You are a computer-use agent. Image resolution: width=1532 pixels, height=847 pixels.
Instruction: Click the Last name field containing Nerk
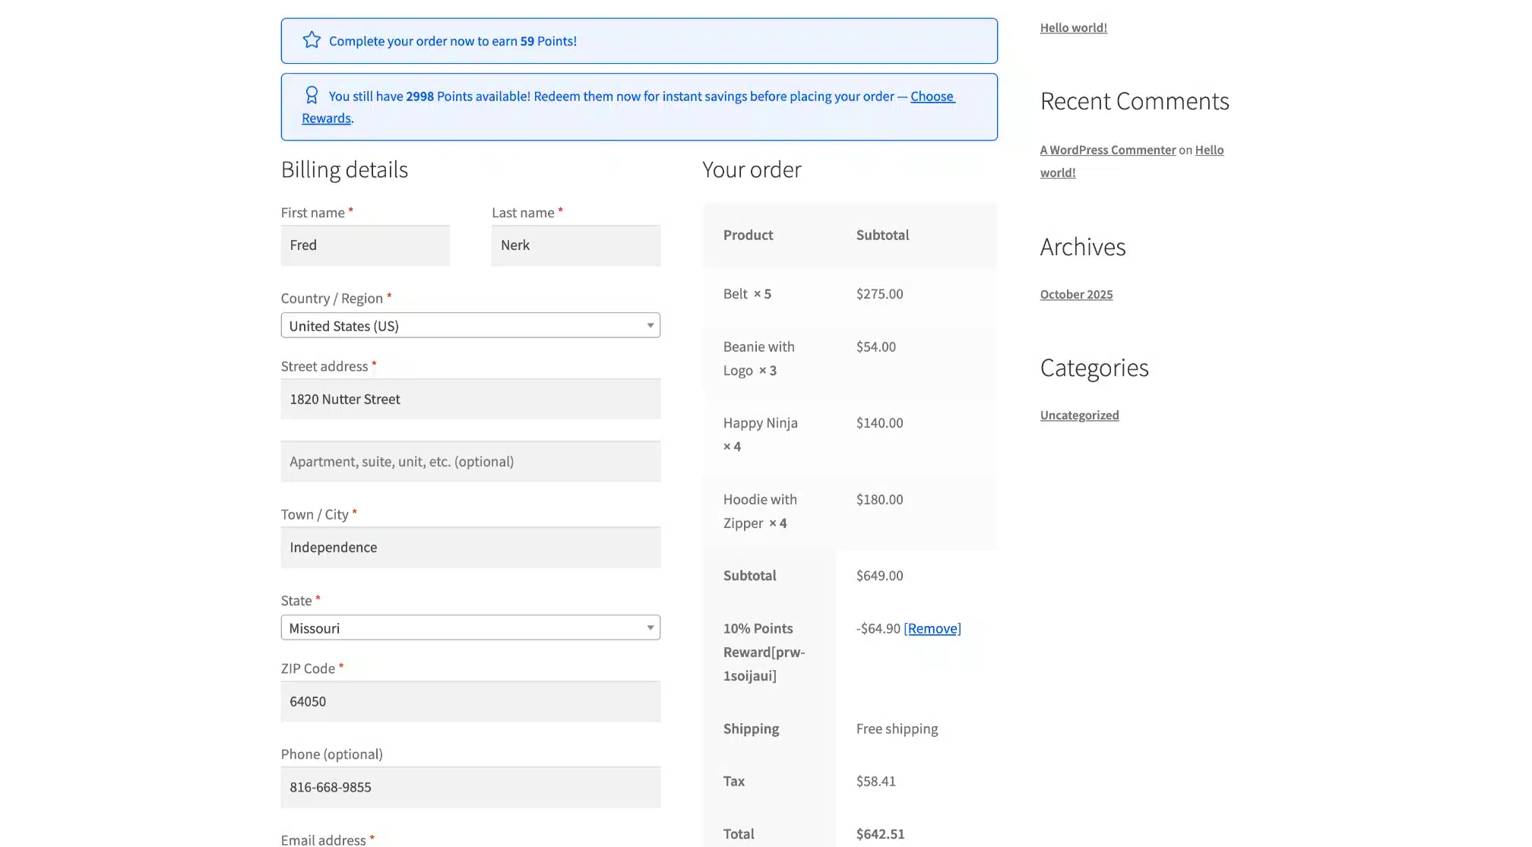click(x=576, y=245)
